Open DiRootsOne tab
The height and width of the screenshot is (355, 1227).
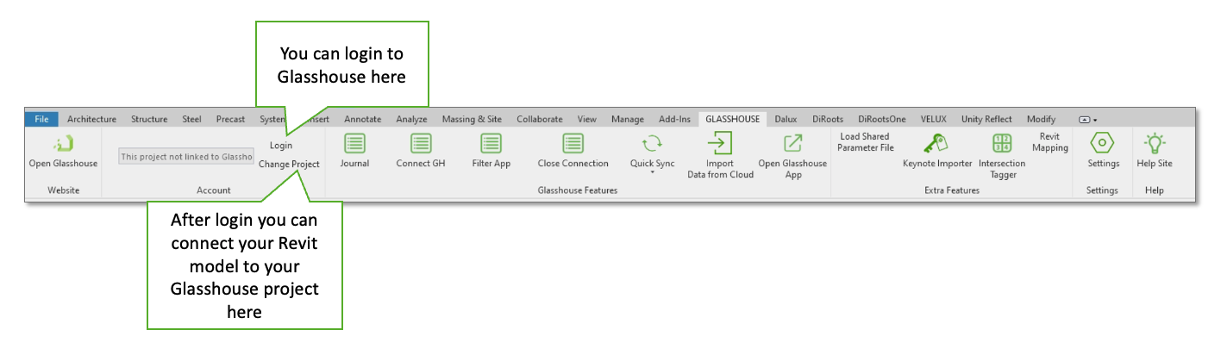coord(882,119)
